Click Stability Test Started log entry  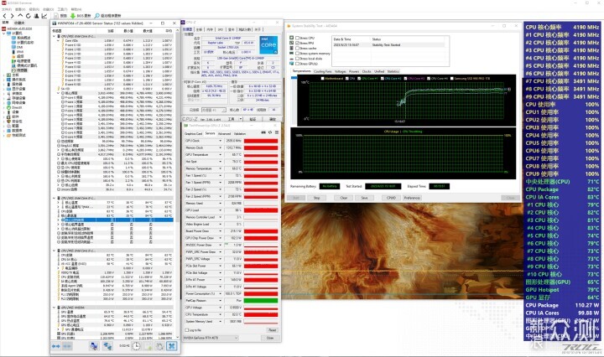click(x=387, y=45)
